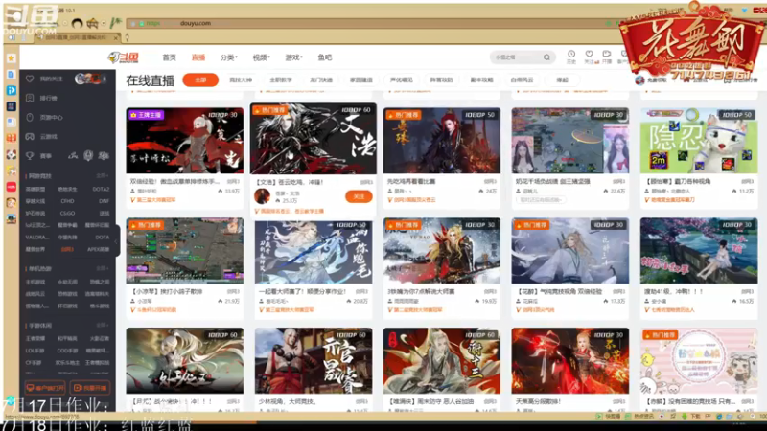Open the 【唯满侠】 red-framed stream thumbnail
The width and height of the screenshot is (767, 431).
(441, 361)
